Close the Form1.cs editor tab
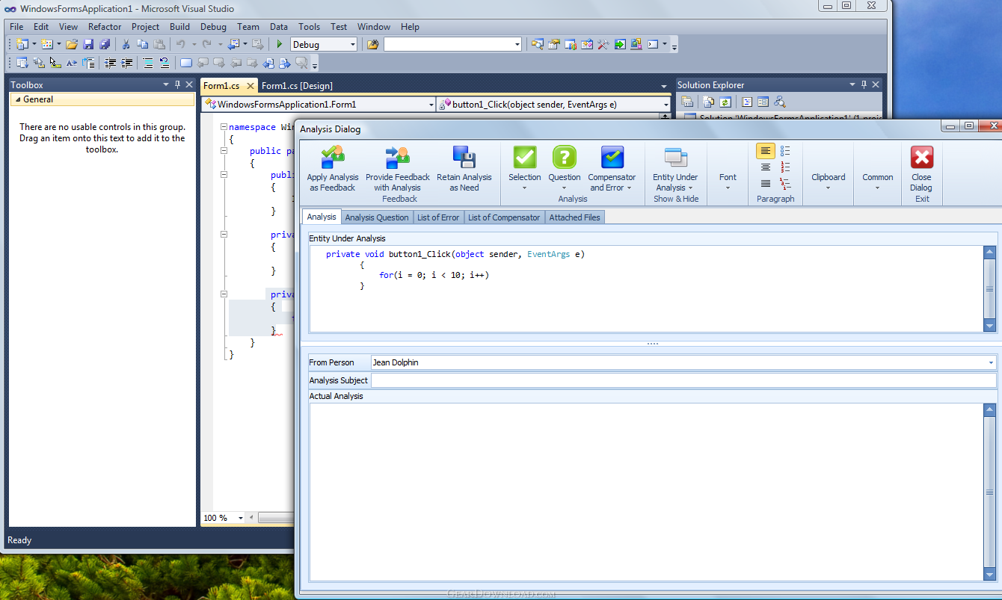1002x600 pixels. pyautogui.click(x=250, y=86)
